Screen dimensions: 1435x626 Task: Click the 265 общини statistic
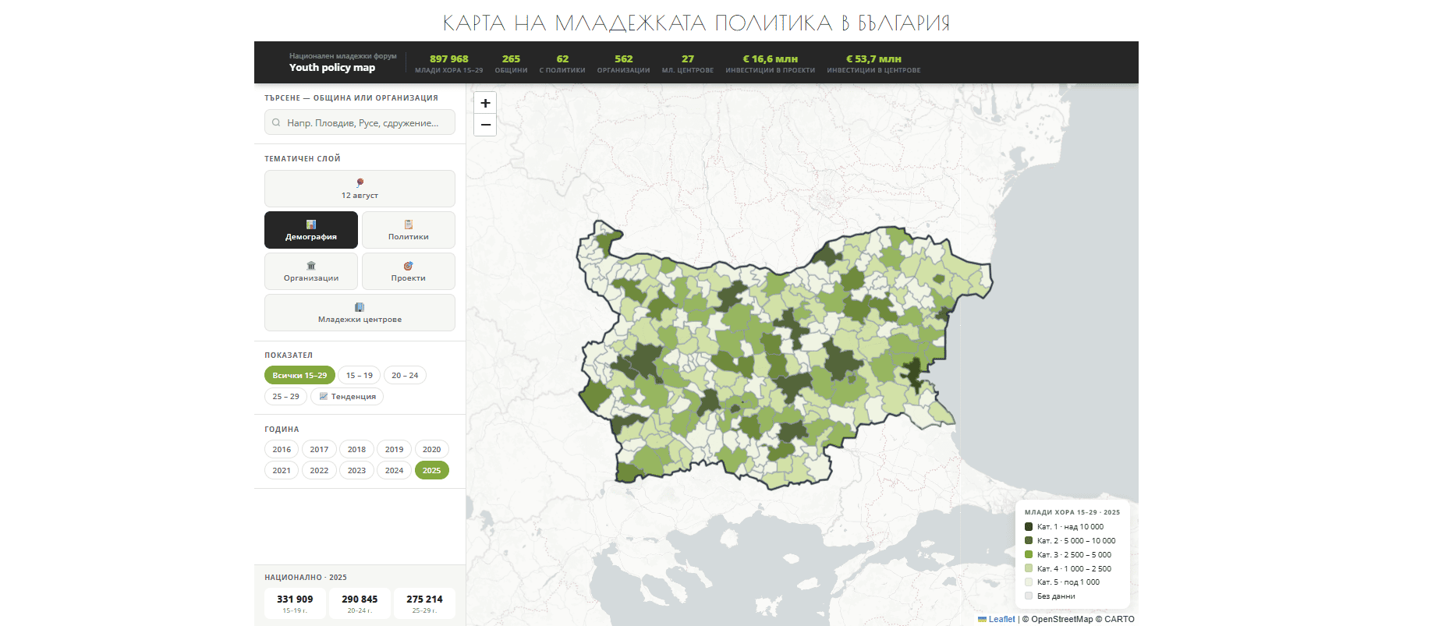click(x=511, y=64)
